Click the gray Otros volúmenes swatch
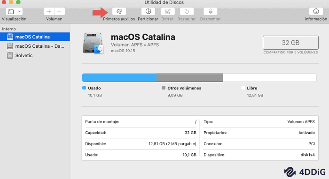 164,88
